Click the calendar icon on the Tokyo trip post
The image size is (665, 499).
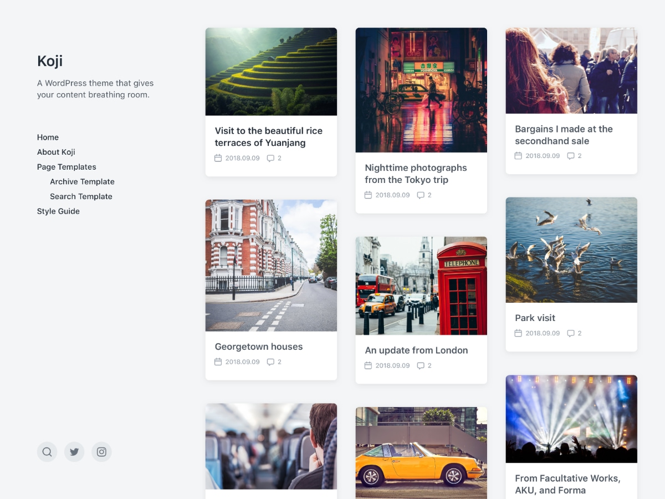(x=367, y=195)
